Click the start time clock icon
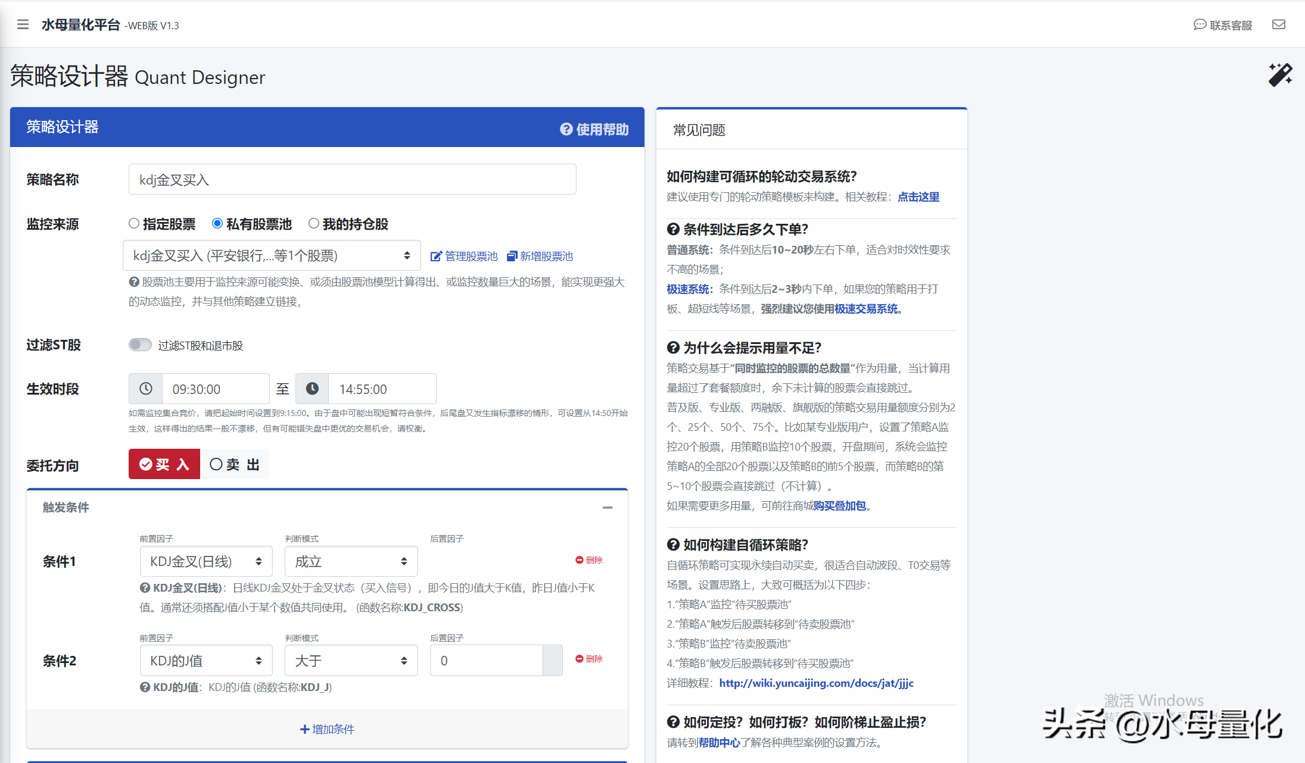The image size is (1305, 763). click(145, 389)
